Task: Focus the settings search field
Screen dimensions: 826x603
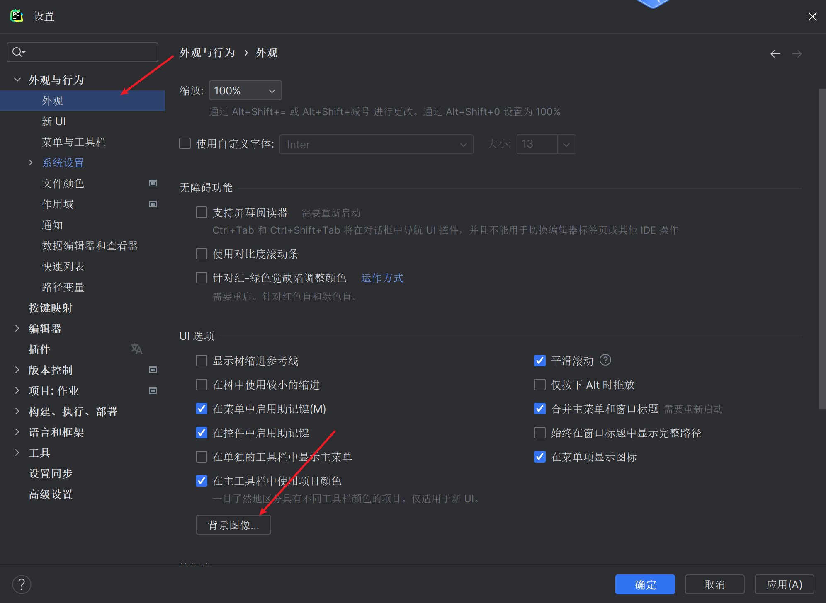Action: click(83, 52)
